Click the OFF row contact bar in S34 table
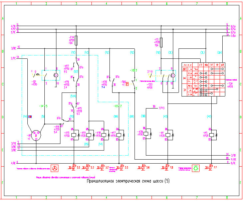243x202 pixels. pos(217,69)
